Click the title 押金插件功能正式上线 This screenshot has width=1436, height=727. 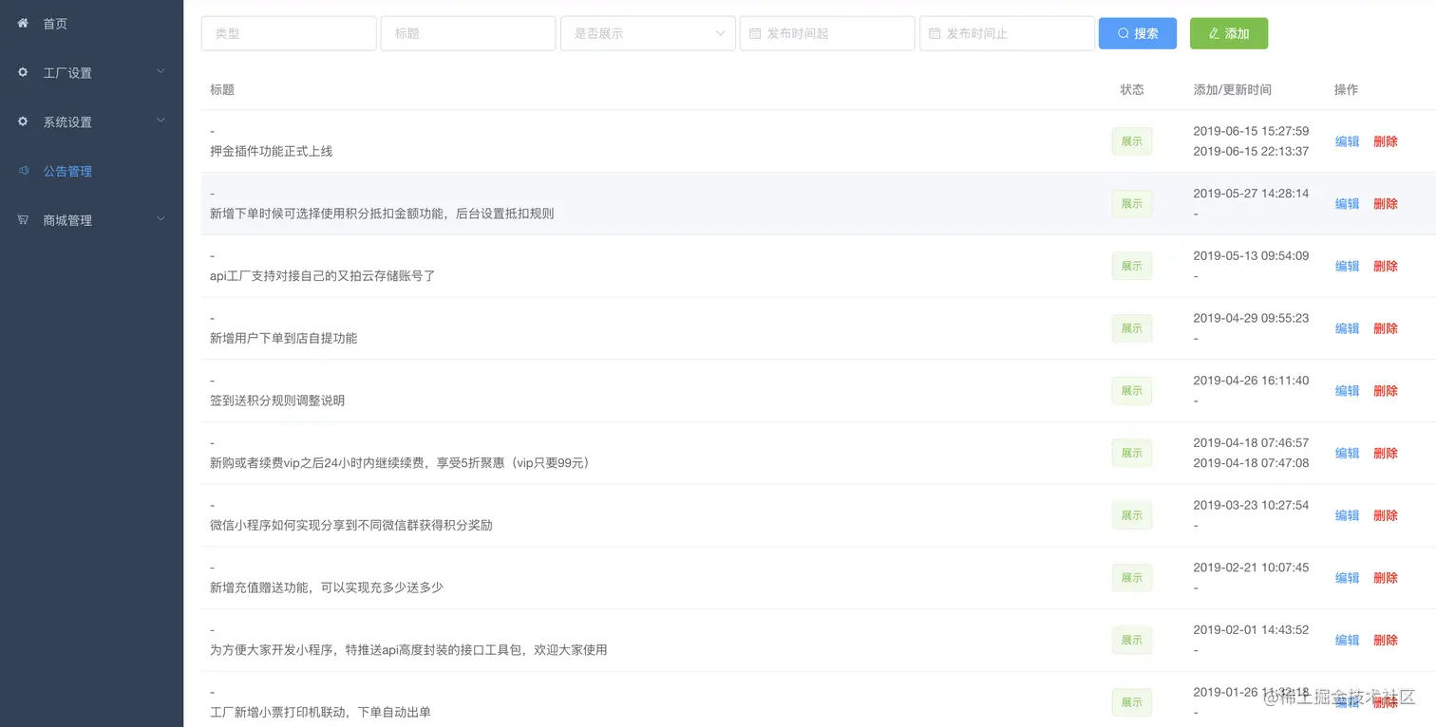[x=272, y=151]
